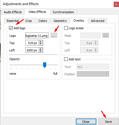This screenshot has width=119, height=125.
Task: Go to the Advanced sub-tab
Action: click(97, 21)
